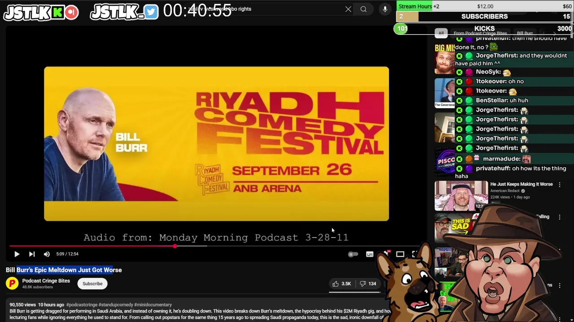Skip to the next video

pos(32,254)
